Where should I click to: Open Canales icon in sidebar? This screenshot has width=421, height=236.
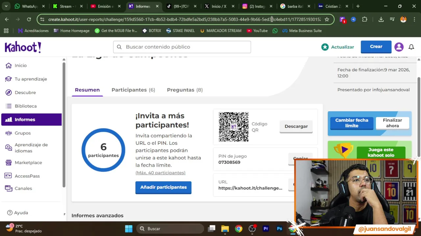pyautogui.click(x=9, y=188)
